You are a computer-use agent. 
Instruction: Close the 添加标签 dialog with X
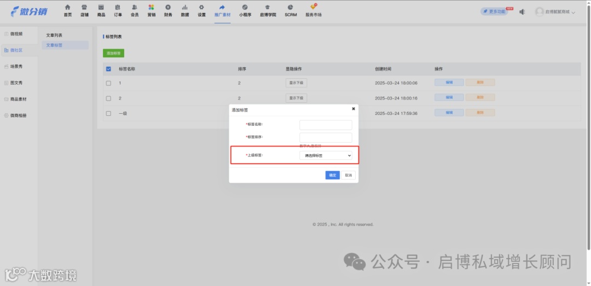[353, 108]
